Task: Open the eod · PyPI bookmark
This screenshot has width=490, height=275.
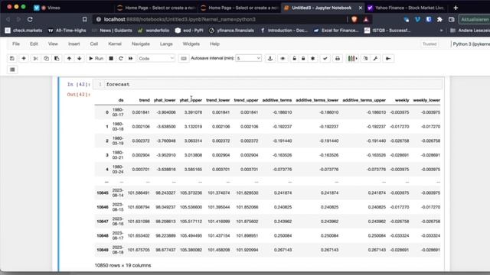Action: [x=189, y=31]
